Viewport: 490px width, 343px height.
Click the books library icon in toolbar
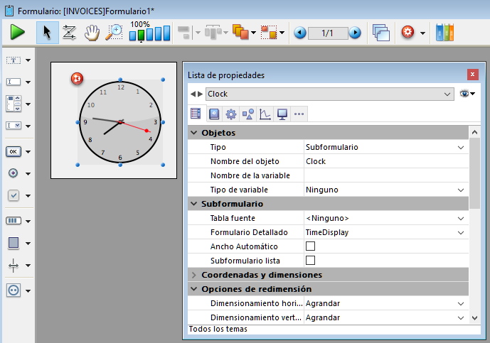(444, 32)
